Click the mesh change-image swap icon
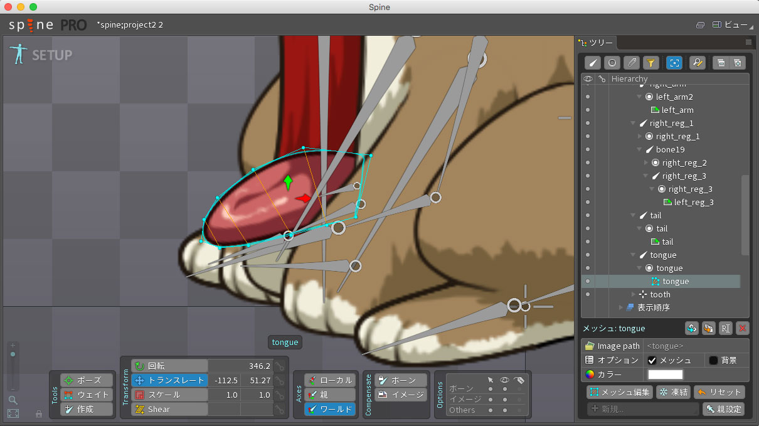 click(692, 328)
